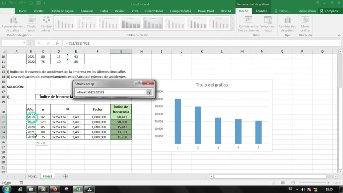343x193 pixels.
Task: Click the Excel icon in the Windows taskbar
Action: pyautogui.click(x=78, y=189)
